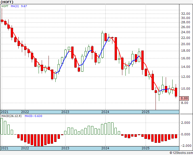
Task: Click 2024 on the MACD timeline
Action: coord(105,148)
